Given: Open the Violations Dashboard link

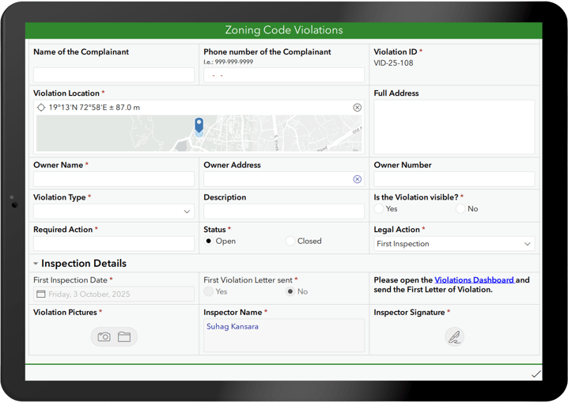Looking at the screenshot, I should click(x=474, y=280).
